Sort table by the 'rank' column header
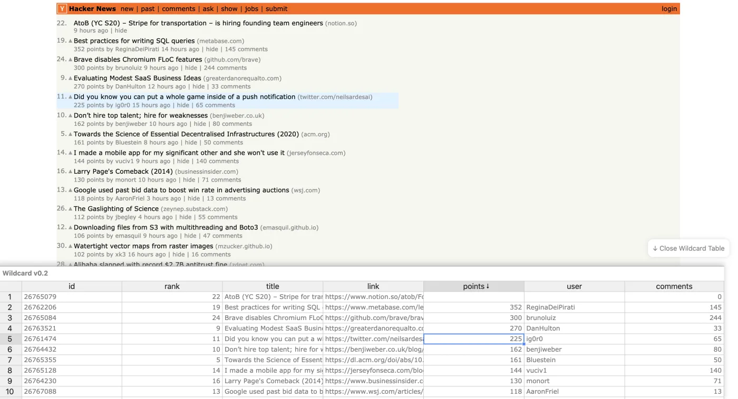This screenshot has width=738, height=399. coord(172,286)
